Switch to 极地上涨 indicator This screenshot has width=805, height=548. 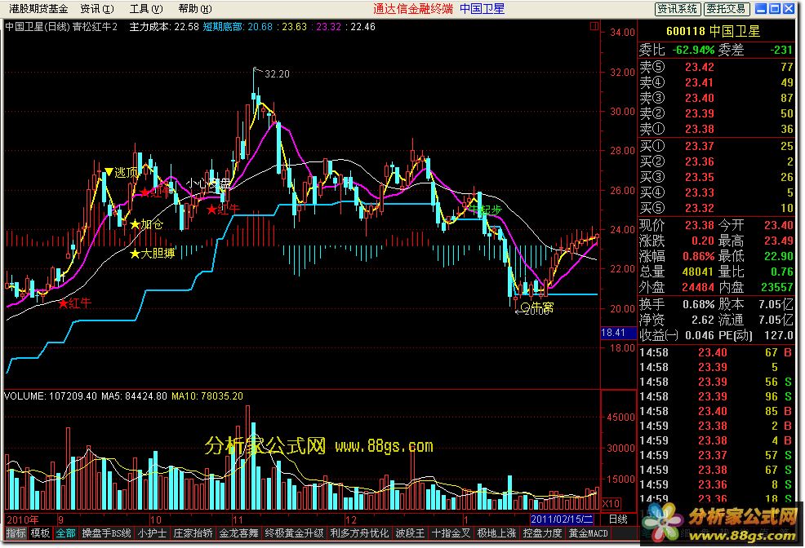point(496,533)
